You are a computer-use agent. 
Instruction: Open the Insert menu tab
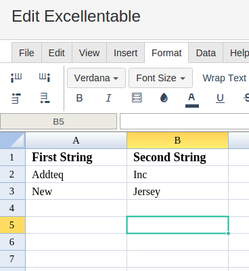125,53
